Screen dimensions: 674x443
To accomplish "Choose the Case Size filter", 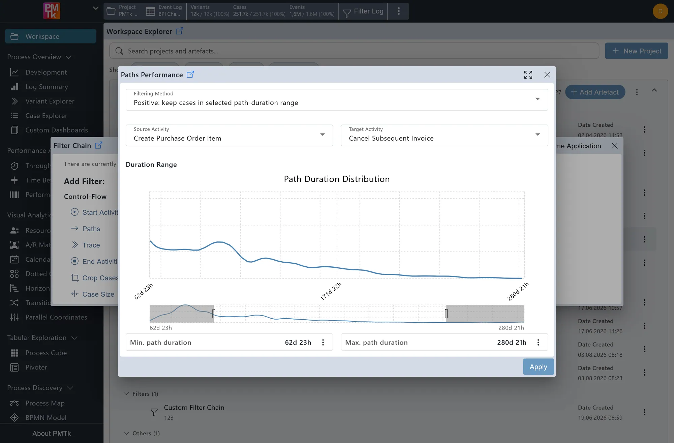I will point(93,294).
